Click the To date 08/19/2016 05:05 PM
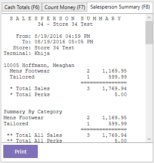This screenshot has width=154, height=163. [x=64, y=42]
